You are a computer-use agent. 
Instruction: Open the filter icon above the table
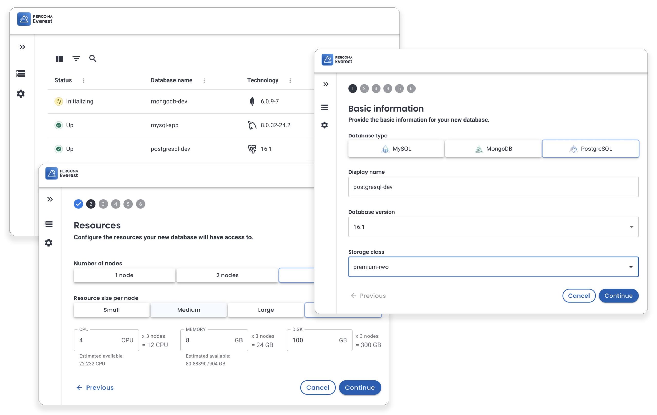pyautogui.click(x=76, y=59)
